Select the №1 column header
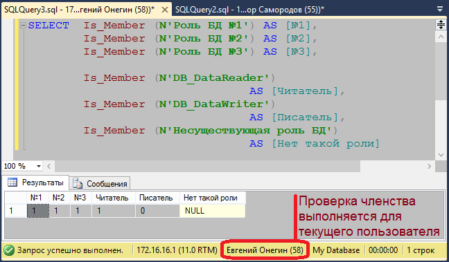Image resolution: width=449 pixels, height=262 pixels. (x=38, y=198)
